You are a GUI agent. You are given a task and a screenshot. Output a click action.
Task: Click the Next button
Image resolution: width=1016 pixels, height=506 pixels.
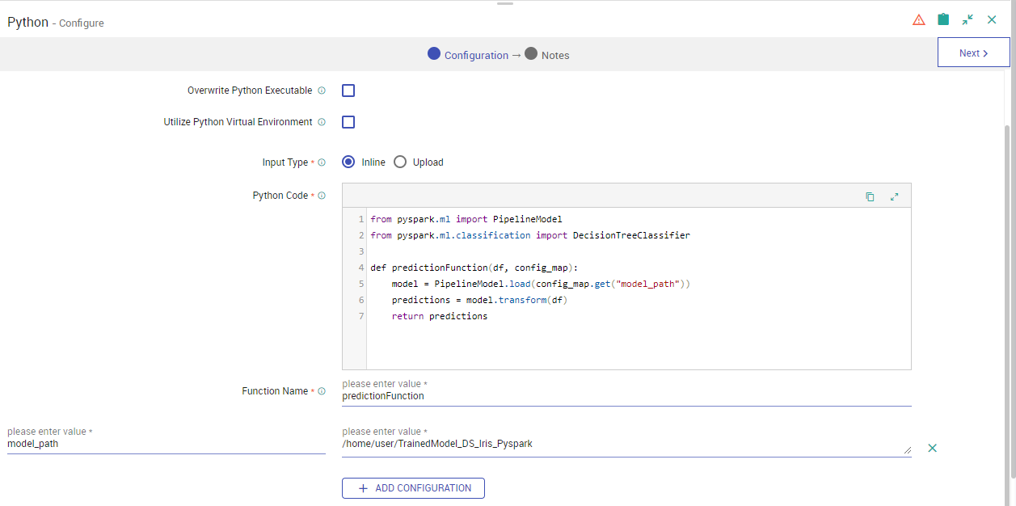coord(973,53)
